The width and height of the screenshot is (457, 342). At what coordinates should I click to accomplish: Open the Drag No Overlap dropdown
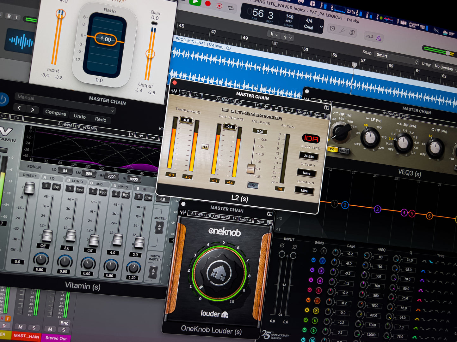[444, 67]
